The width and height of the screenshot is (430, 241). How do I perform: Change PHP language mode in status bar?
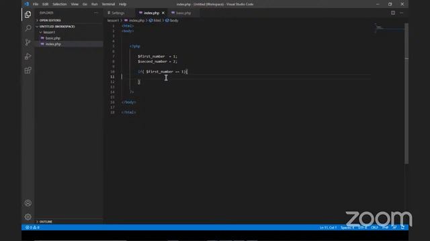pyautogui.click(x=385, y=228)
